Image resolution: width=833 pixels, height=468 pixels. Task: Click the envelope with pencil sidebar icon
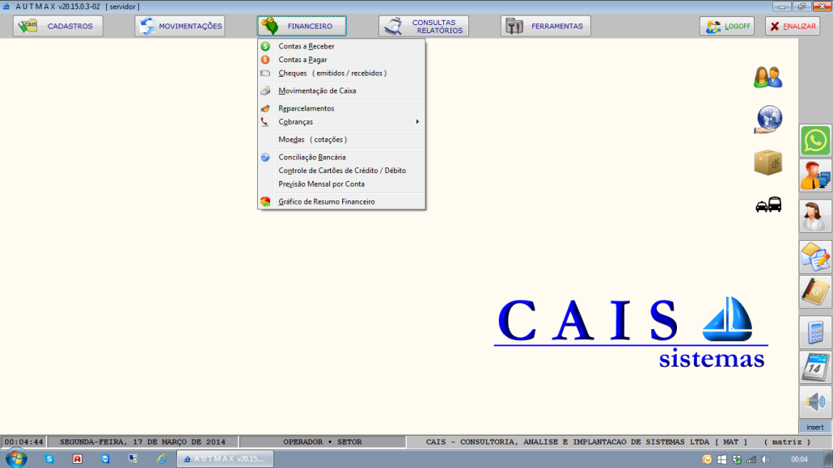tap(815, 256)
